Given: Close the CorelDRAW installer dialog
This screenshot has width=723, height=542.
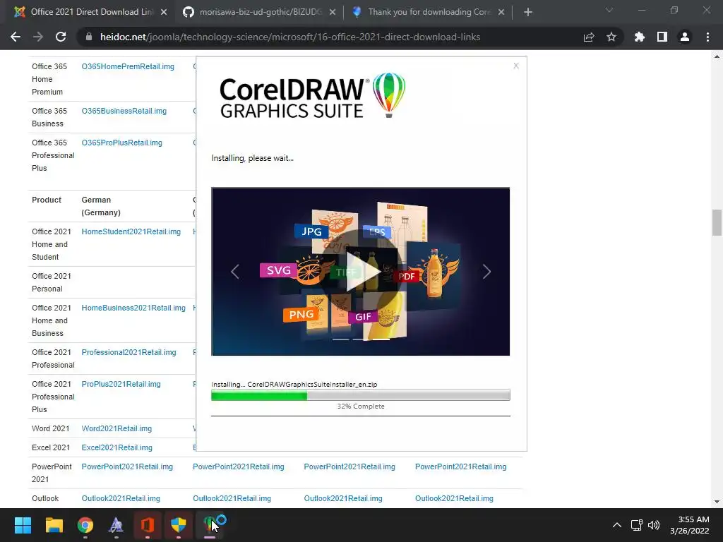Looking at the screenshot, I should (516, 66).
